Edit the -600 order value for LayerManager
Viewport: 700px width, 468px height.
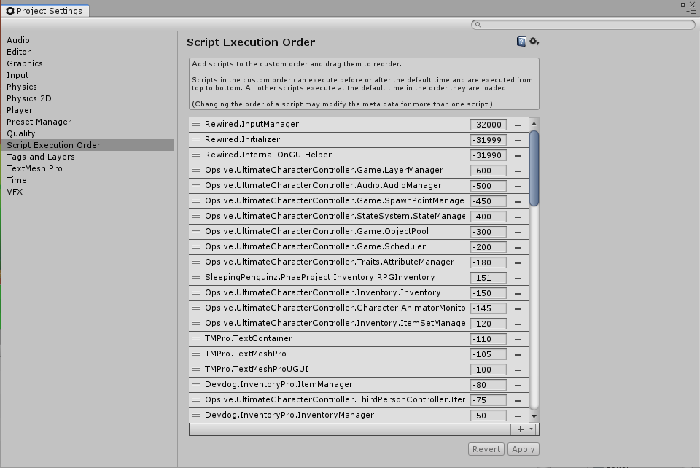(x=488, y=171)
